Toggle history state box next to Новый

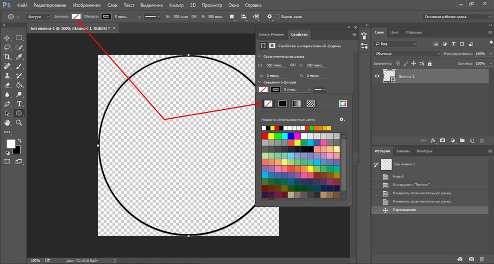tap(376, 177)
